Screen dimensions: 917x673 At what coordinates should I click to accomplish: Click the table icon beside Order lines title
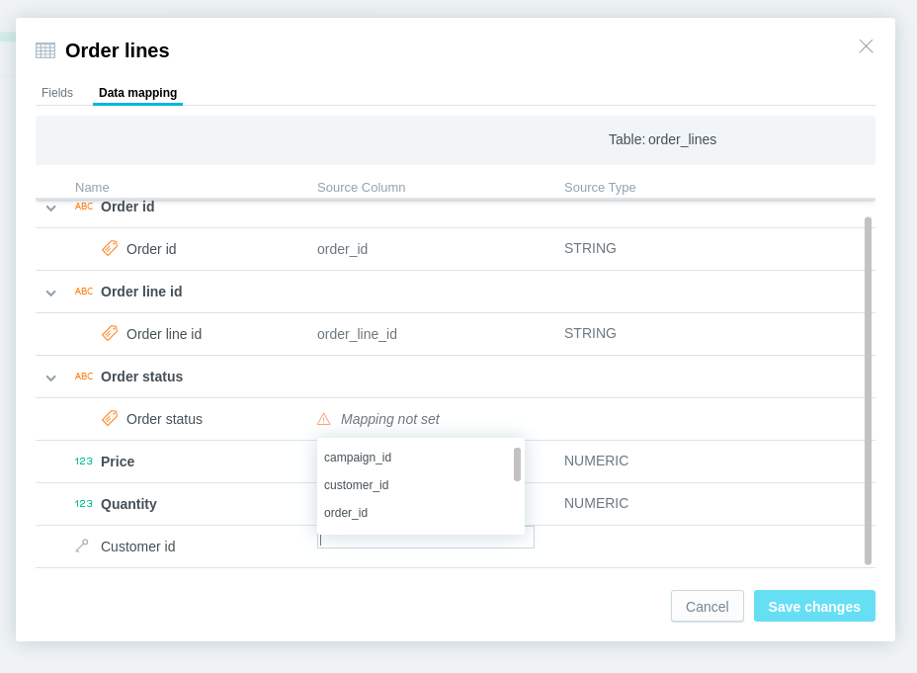click(45, 50)
